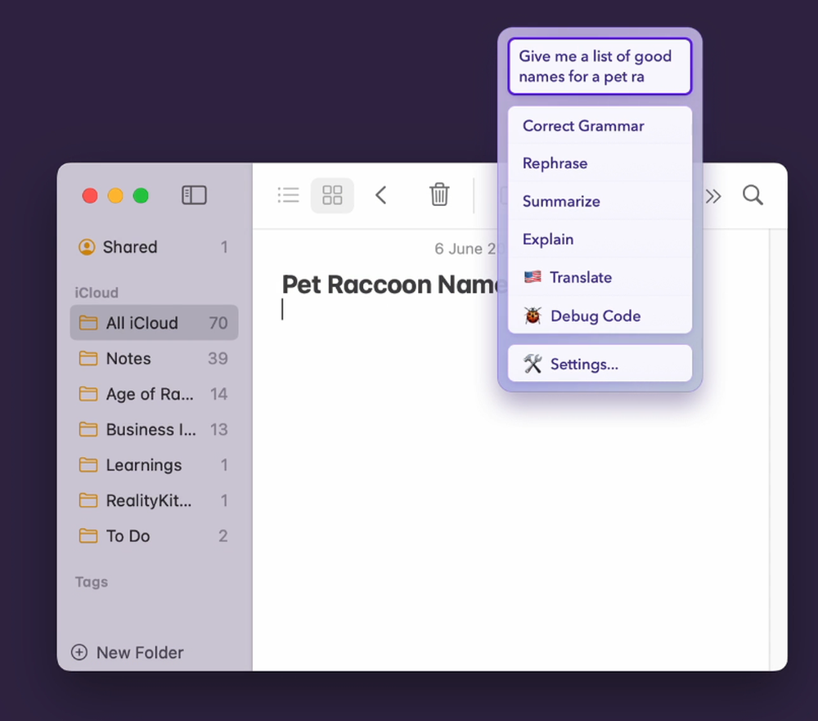Go back using the chevron arrow
The height and width of the screenshot is (721, 818).
(381, 195)
